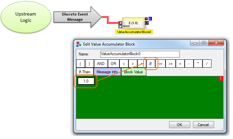Click the ValueAccumulatorBlock0 yellow label
233x139 pixels.
[x=134, y=32]
